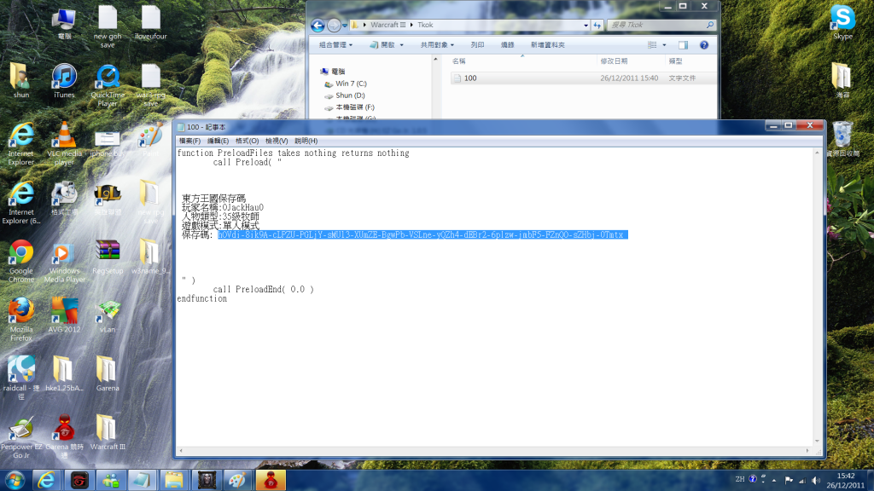The width and height of the screenshot is (874, 491).
Task: Open the Warcraft III desktop folder
Action: (x=108, y=432)
